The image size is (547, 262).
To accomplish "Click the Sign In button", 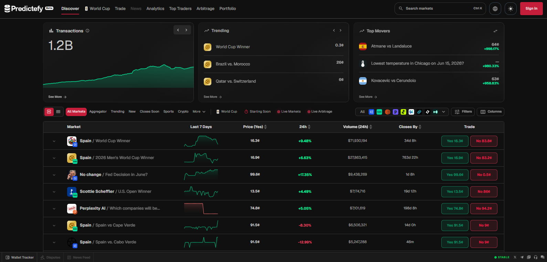I will (532, 9).
